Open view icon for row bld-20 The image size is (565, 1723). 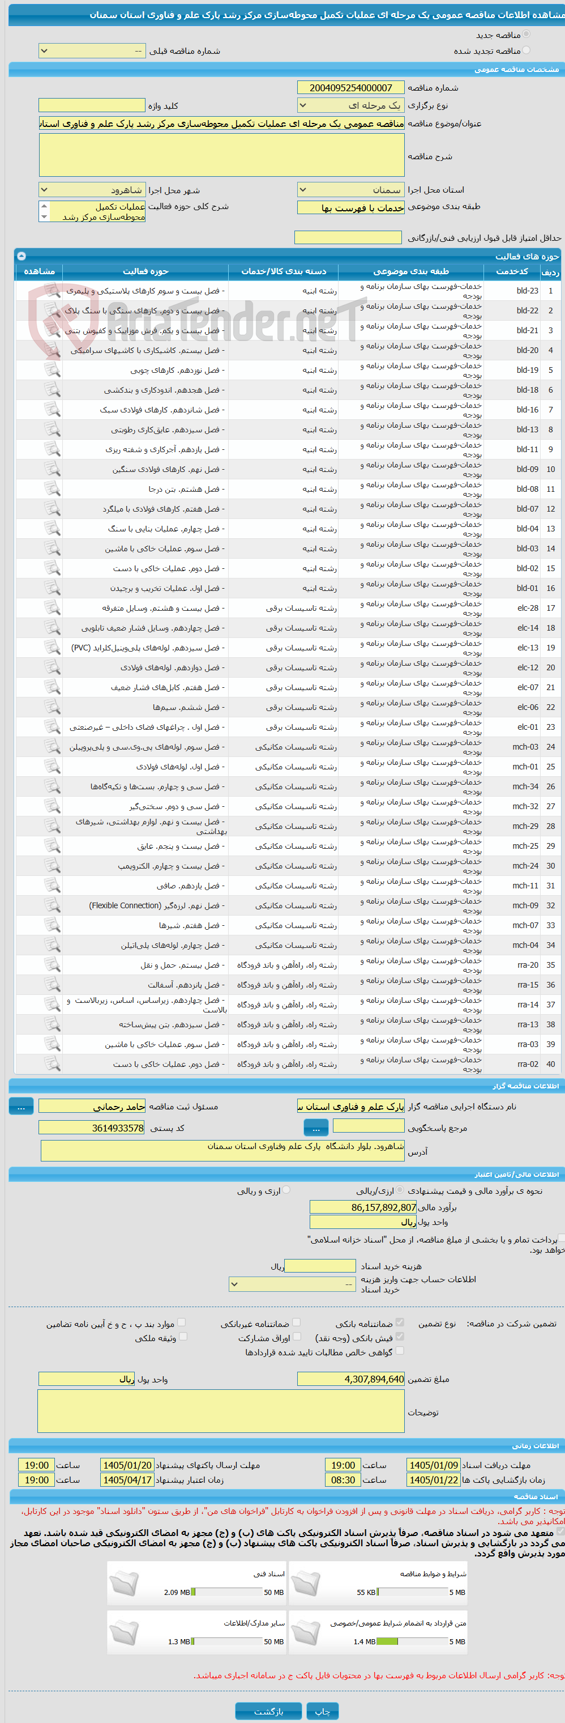click(52, 350)
